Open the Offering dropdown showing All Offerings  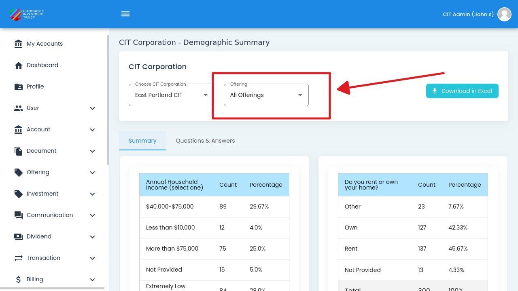(266, 95)
